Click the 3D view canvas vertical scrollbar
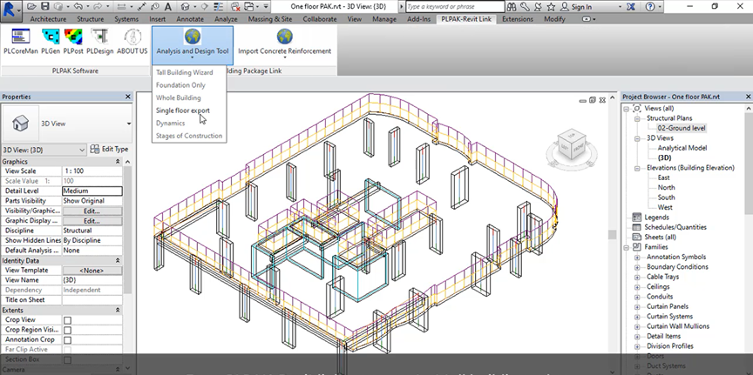The image size is (753, 375). (x=612, y=234)
